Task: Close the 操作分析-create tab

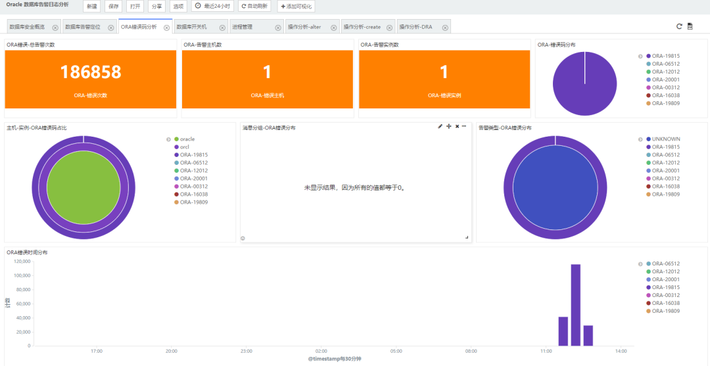Action: click(389, 28)
